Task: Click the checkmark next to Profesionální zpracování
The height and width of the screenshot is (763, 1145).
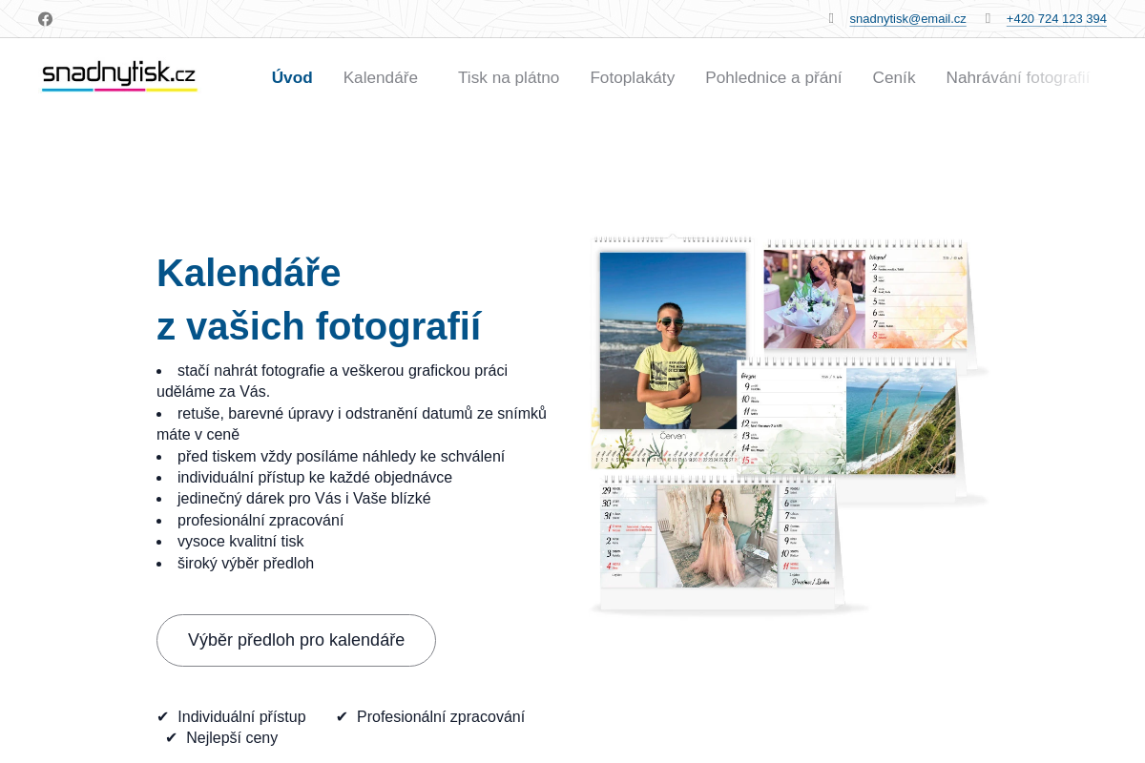Action: [342, 716]
